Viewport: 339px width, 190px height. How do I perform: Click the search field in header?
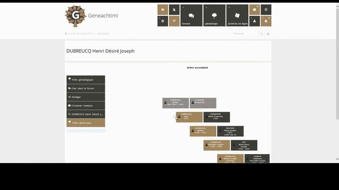click(x=245, y=34)
